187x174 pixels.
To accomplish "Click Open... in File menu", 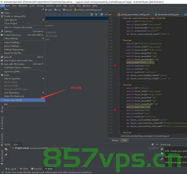I will tap(23, 13).
